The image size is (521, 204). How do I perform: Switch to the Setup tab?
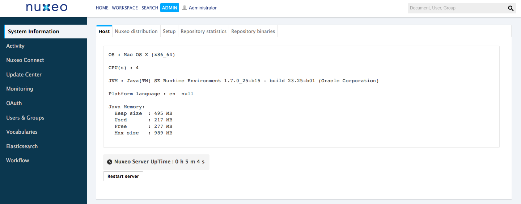pyautogui.click(x=169, y=31)
